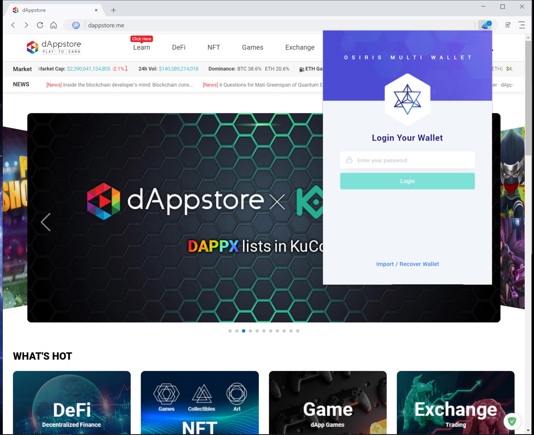Click the Login Your Wallet heading
Image resolution: width=534 pixels, height=435 pixels.
[x=407, y=138]
